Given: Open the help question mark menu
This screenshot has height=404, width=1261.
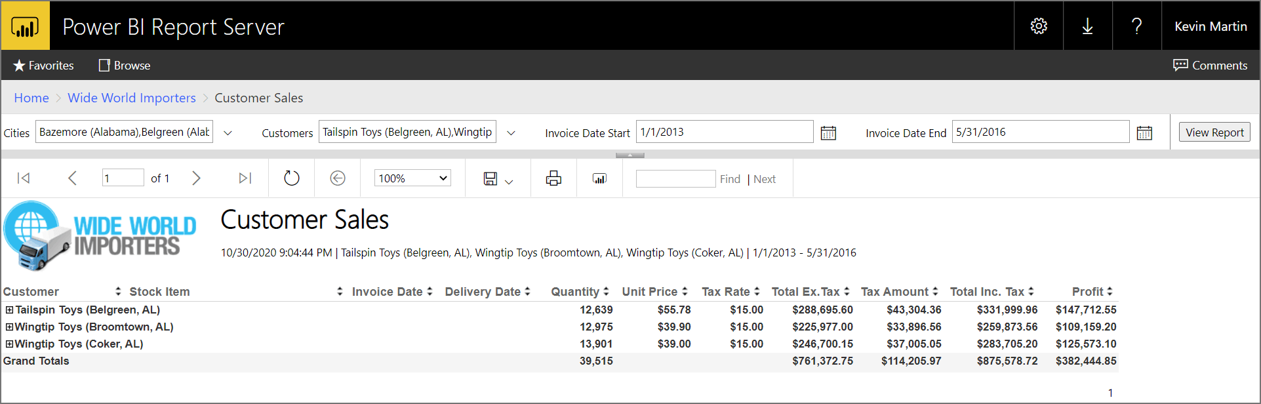Looking at the screenshot, I should 1137,26.
